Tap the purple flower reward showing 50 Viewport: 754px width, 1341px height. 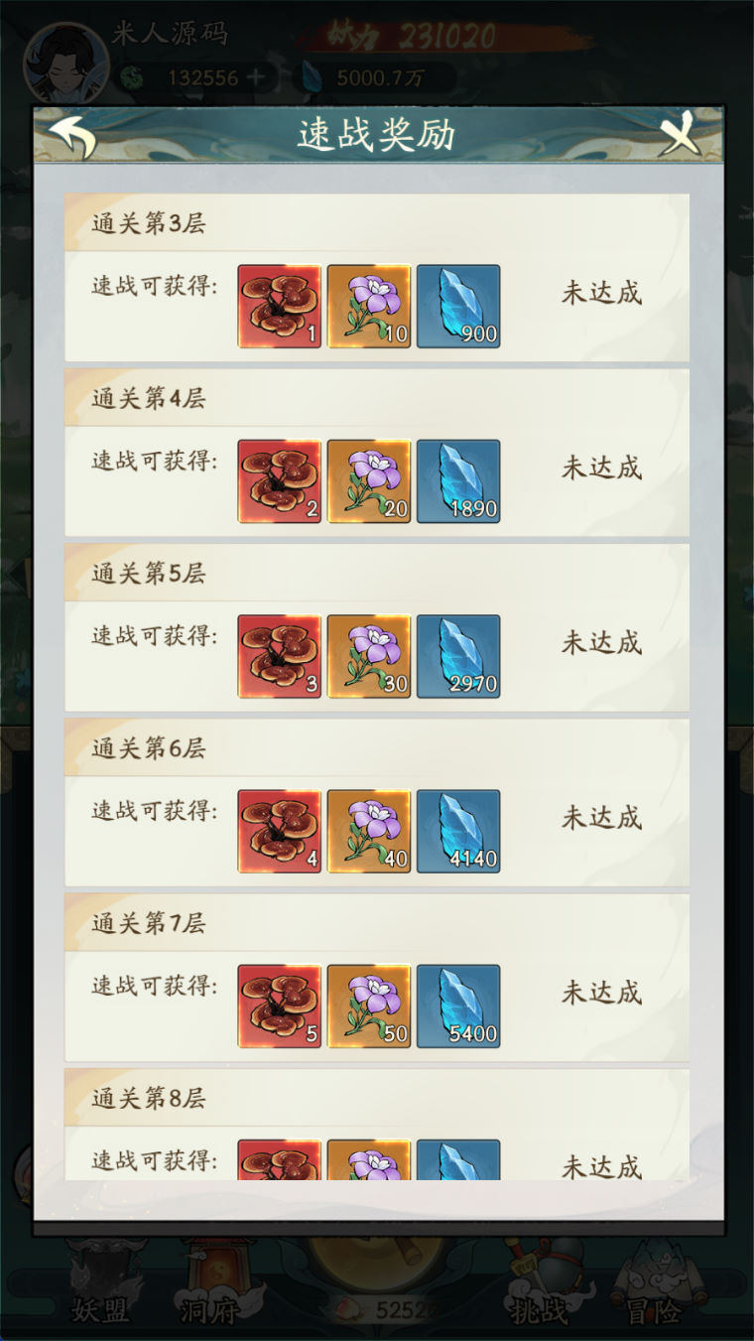click(369, 1006)
